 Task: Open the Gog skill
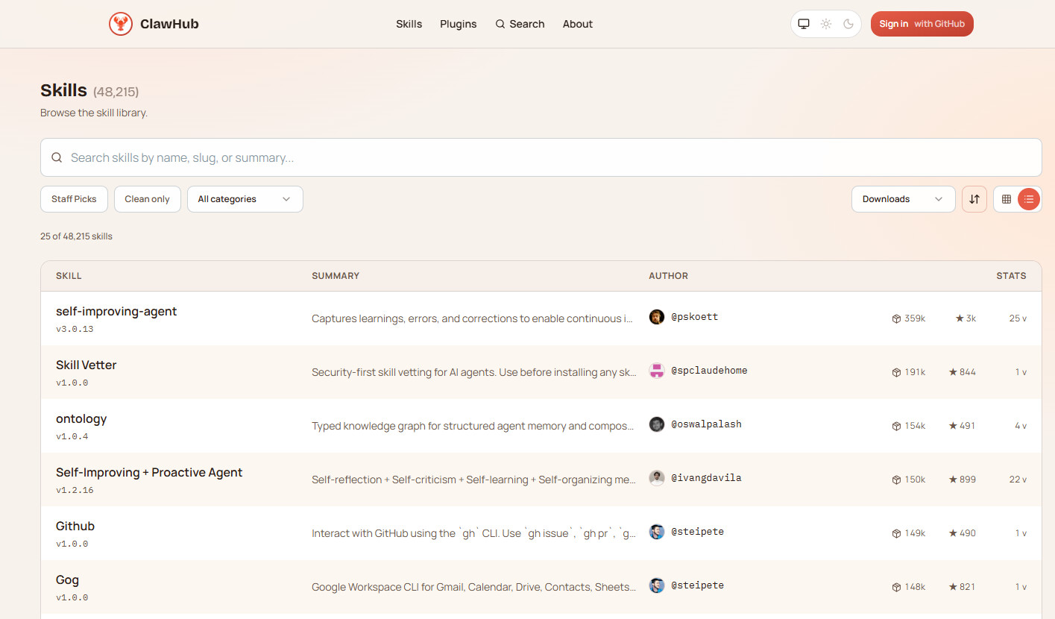click(67, 579)
